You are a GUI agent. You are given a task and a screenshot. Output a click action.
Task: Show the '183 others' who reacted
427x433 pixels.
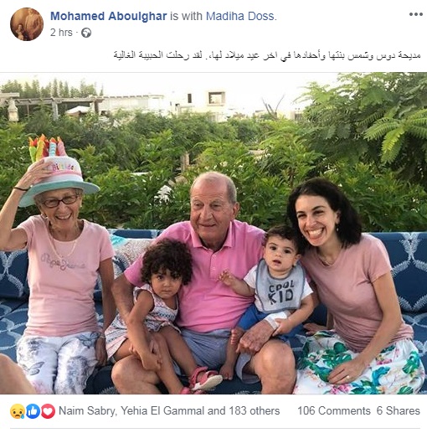point(255,411)
